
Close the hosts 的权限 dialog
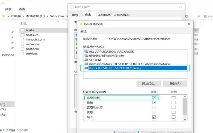[189, 24]
